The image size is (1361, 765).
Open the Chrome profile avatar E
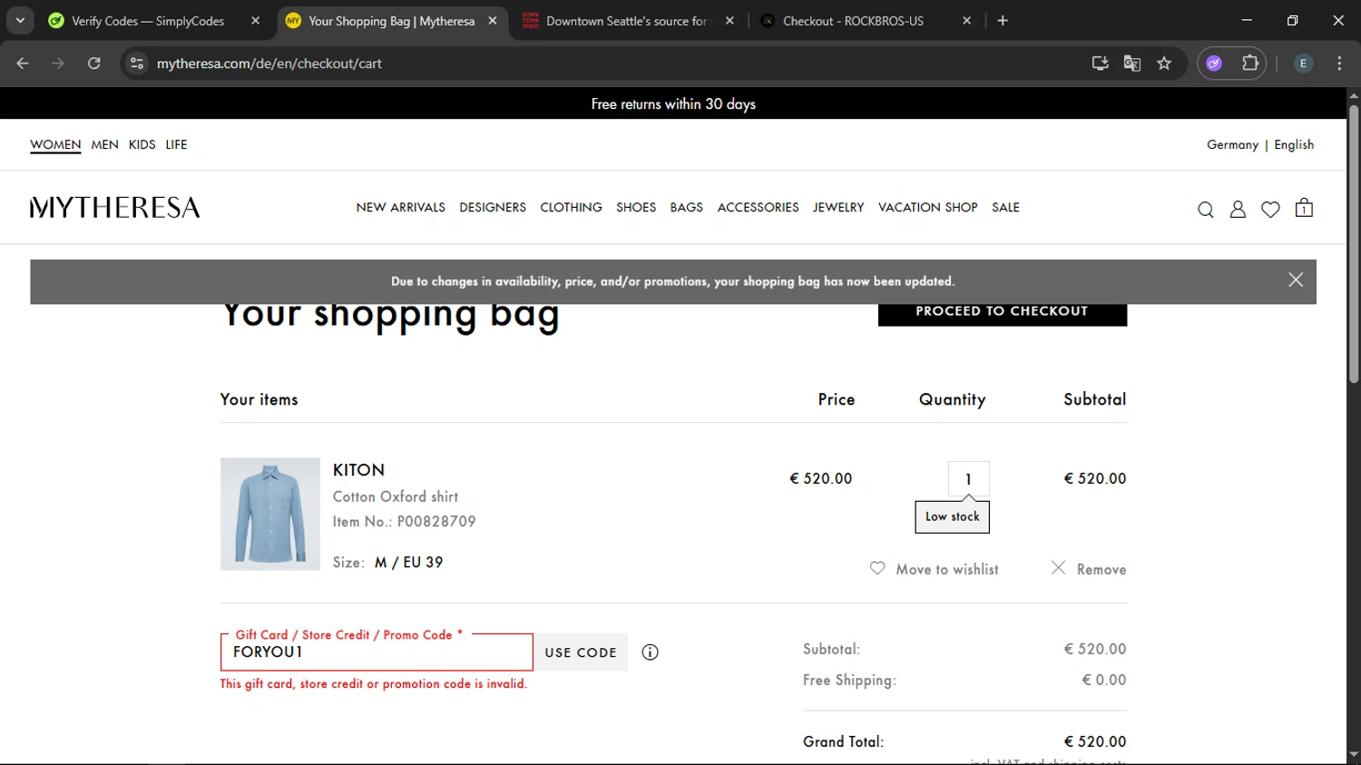(1303, 64)
